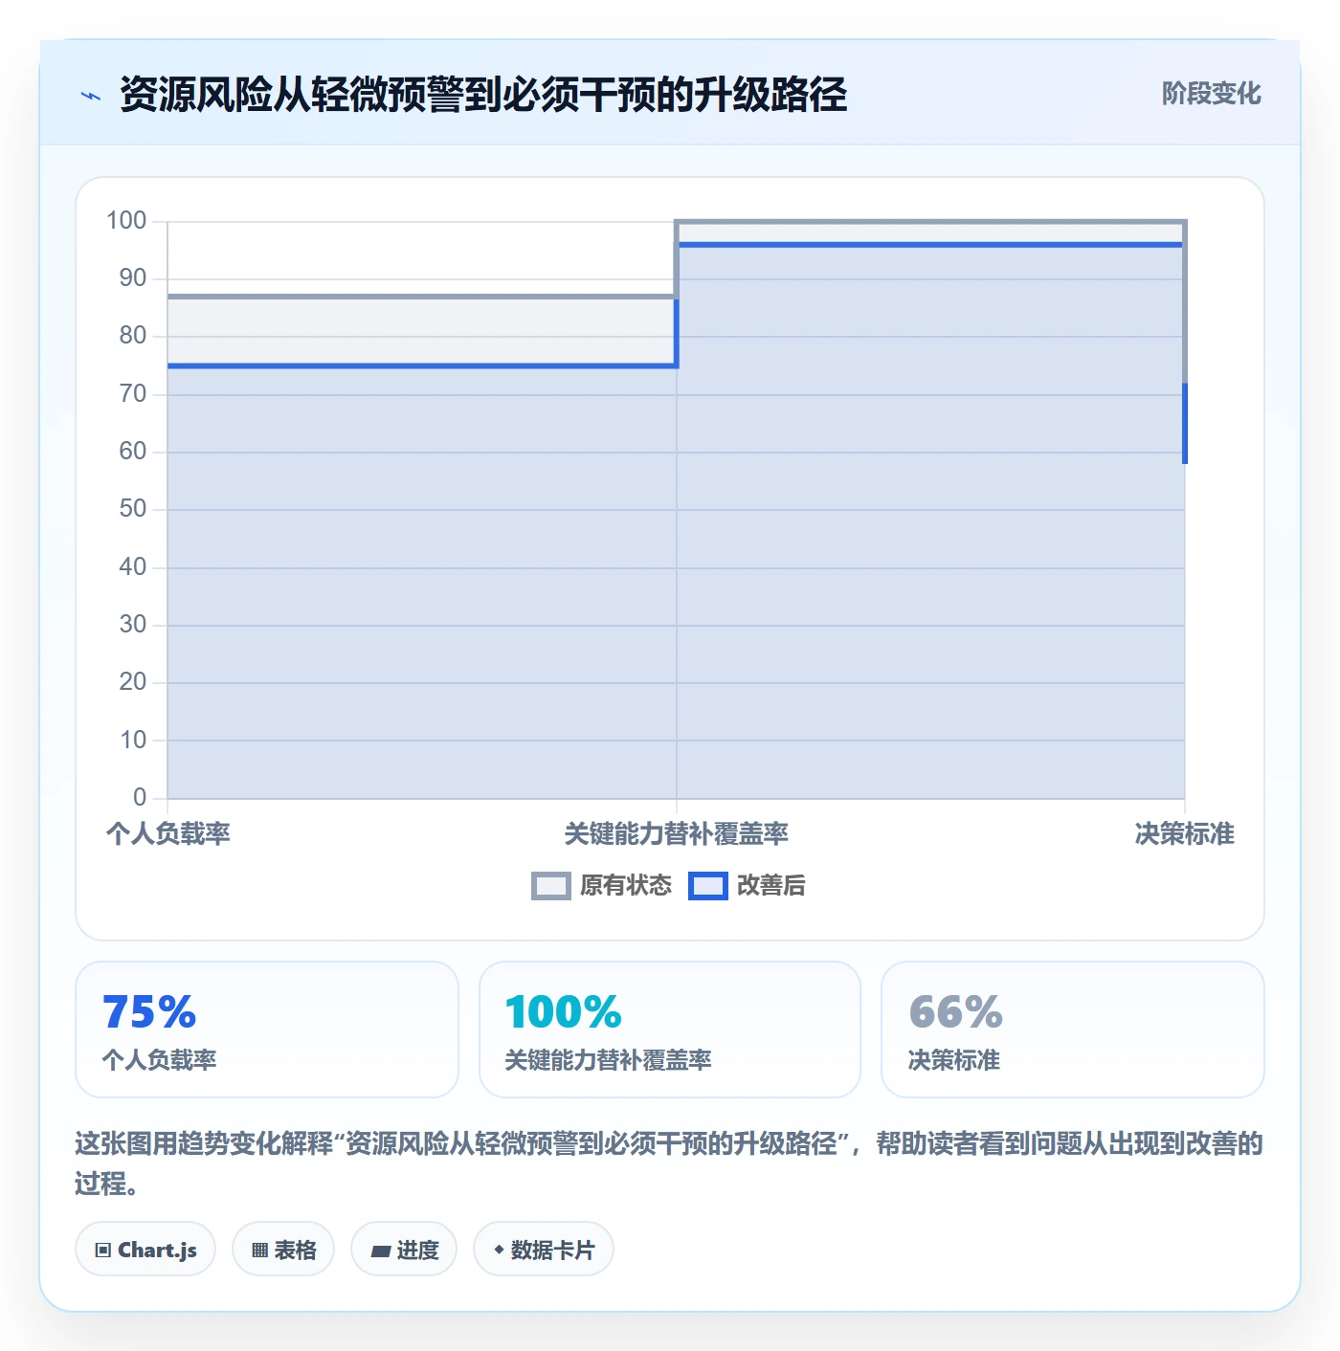Click the lightning bolt icon beside the title
Image resolution: width=1340 pixels, height=1351 pixels.
[91, 96]
